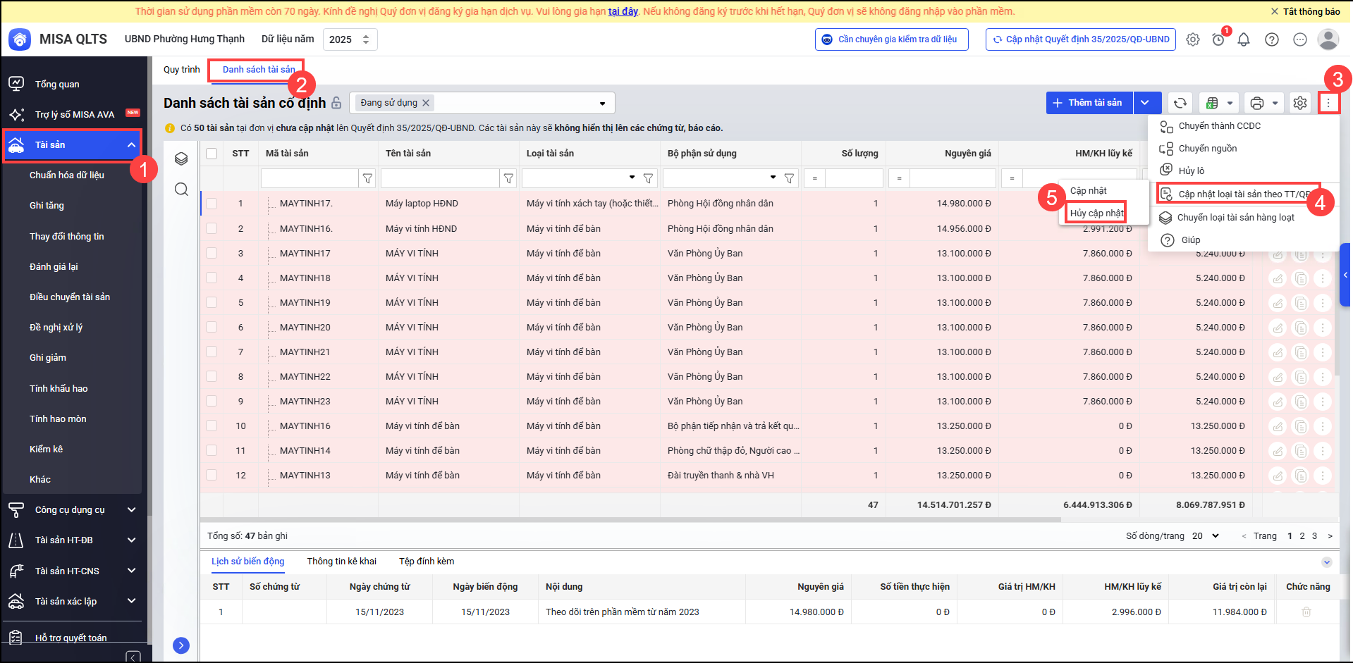Tick the select-all checkbox in table header

[212, 154]
